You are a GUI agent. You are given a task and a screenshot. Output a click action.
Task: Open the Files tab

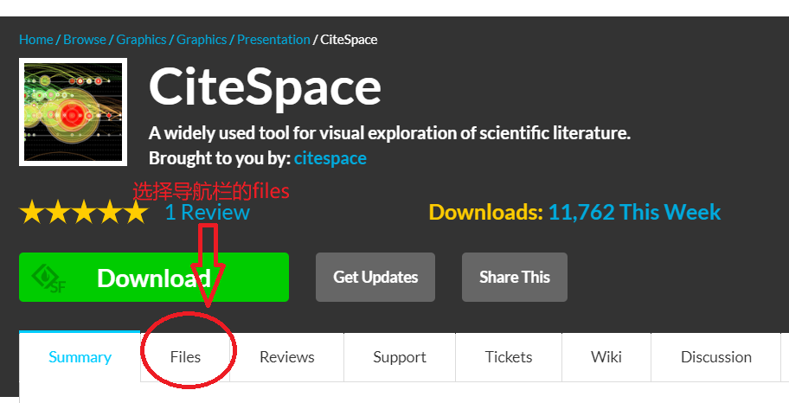(185, 356)
